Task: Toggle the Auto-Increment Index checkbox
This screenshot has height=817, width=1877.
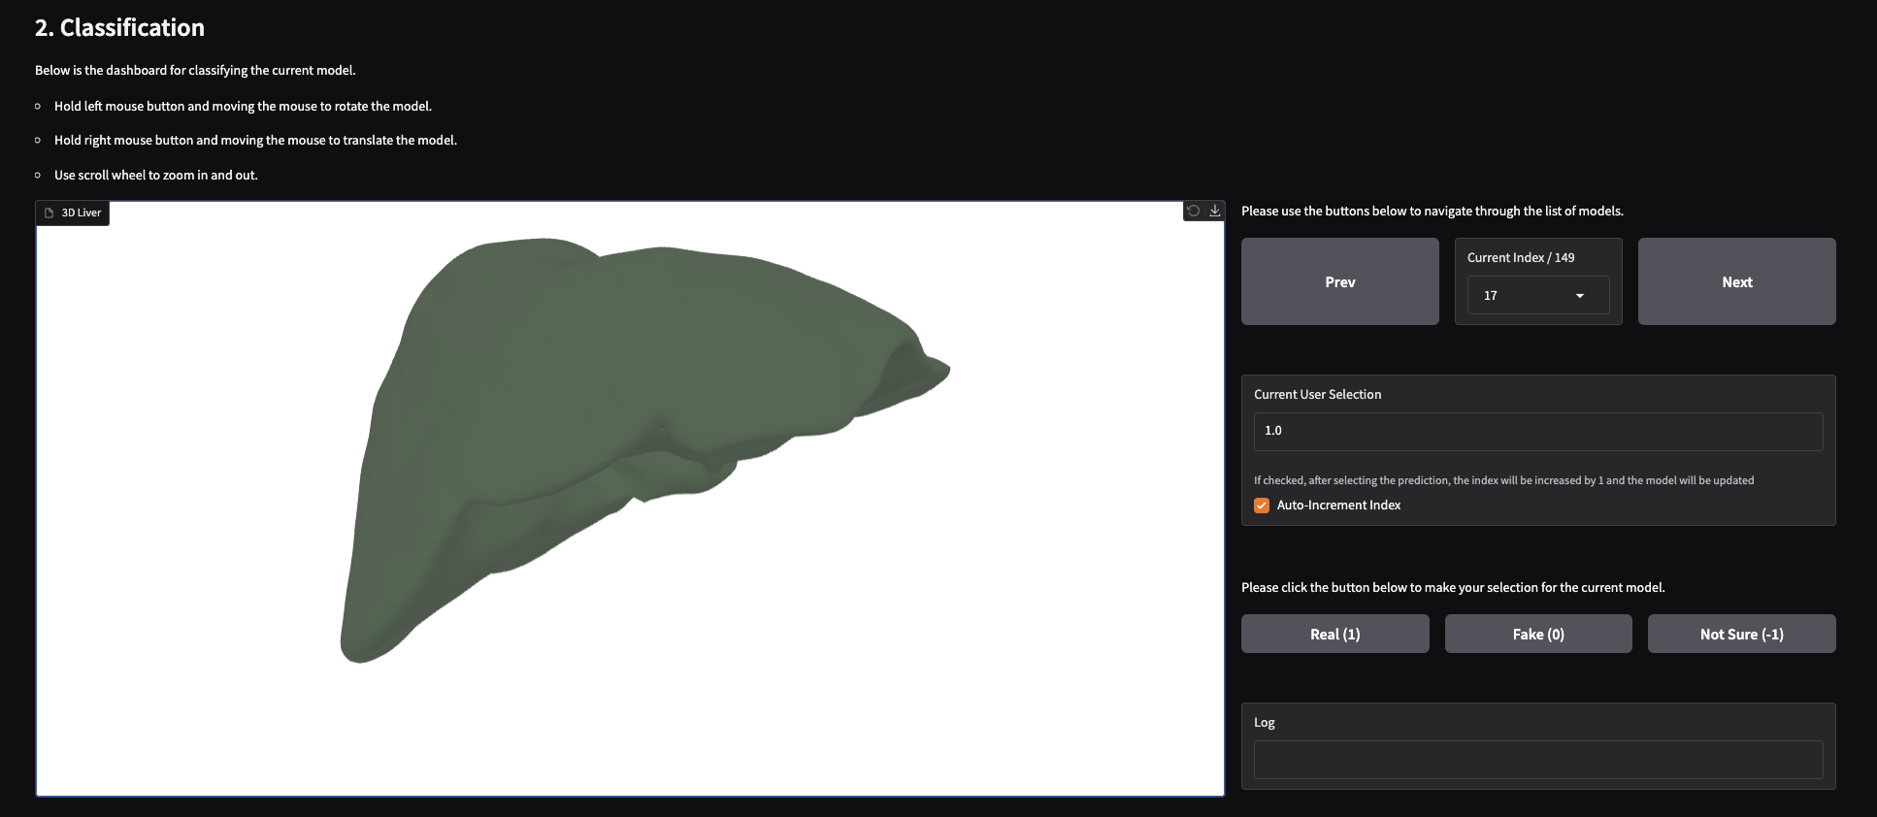Action: pyautogui.click(x=1262, y=506)
